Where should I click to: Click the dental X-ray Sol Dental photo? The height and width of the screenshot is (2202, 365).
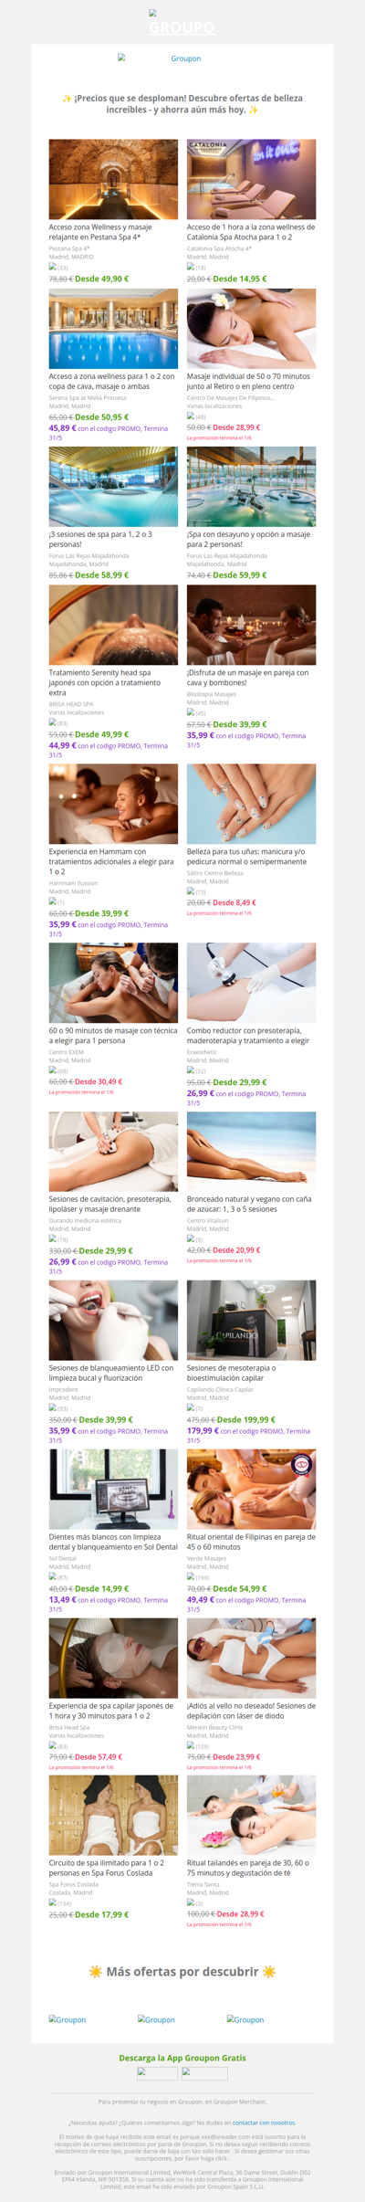[113, 1489]
